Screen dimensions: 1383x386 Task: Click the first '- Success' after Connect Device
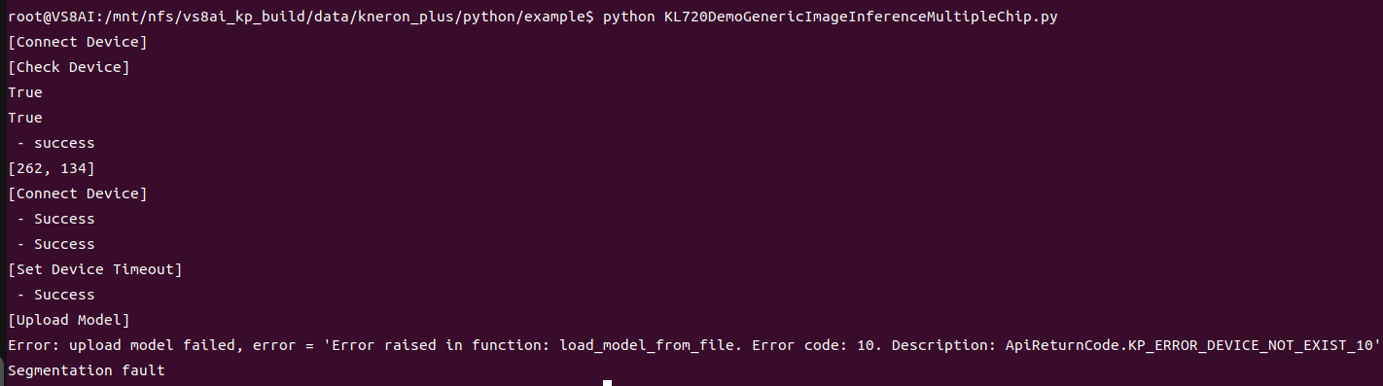pyautogui.click(x=56, y=219)
